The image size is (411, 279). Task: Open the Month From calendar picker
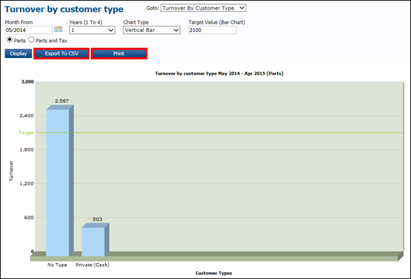pos(58,29)
